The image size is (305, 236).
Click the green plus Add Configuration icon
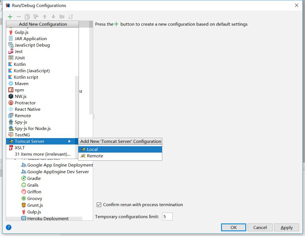click(x=10, y=17)
